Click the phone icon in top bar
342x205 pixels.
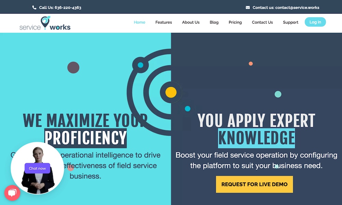(x=34, y=8)
